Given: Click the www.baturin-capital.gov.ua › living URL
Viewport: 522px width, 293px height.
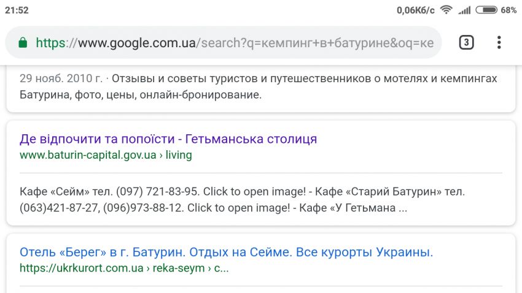Looking at the screenshot, I should 106,155.
